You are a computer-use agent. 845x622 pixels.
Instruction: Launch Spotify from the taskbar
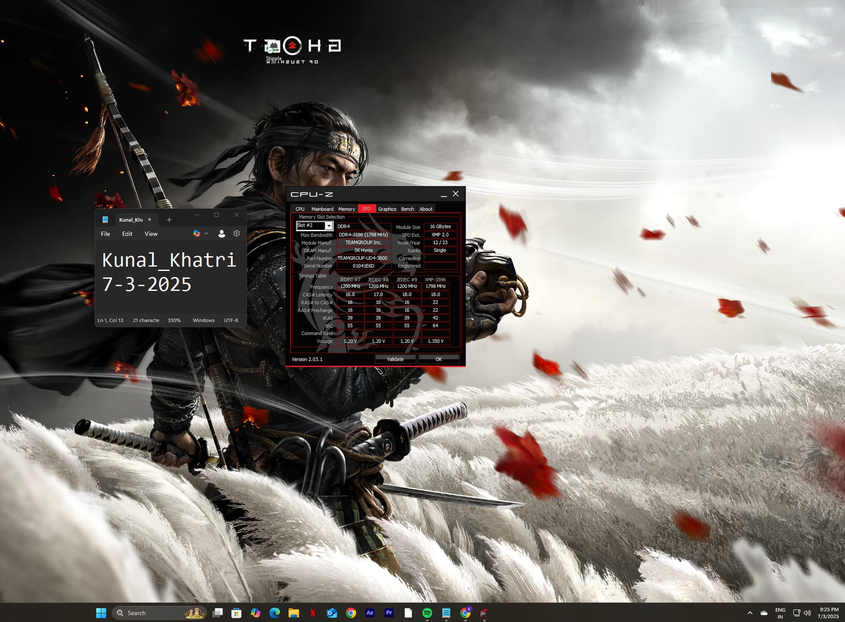click(427, 613)
